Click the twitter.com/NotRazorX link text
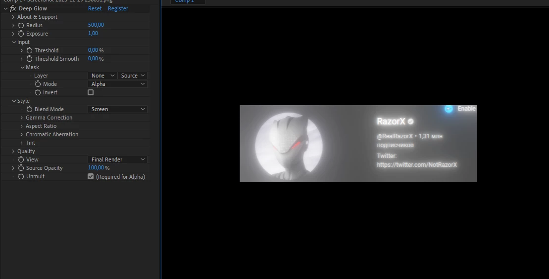549x279 pixels. (x=417, y=164)
